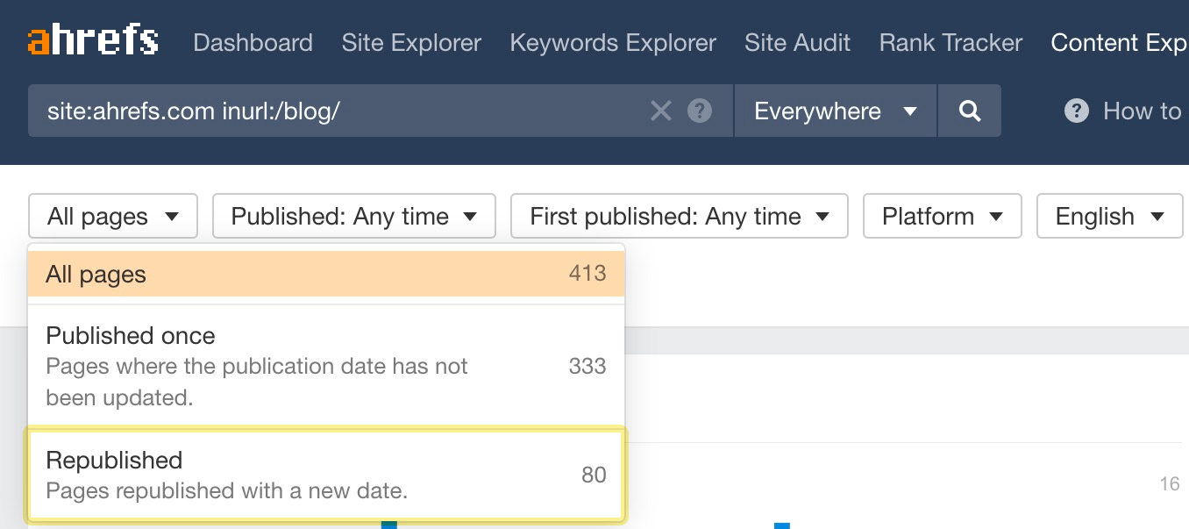Click into the search query field
Screen dimensions: 1189x529
(333, 111)
